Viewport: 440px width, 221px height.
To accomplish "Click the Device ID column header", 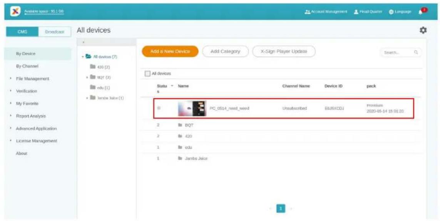I will [333, 86].
